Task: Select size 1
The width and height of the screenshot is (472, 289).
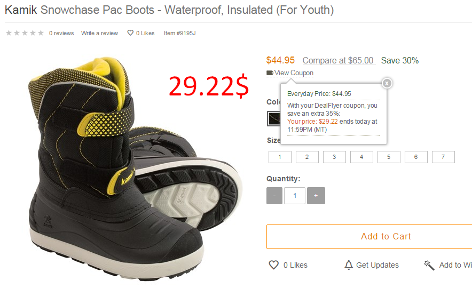Action: pos(280,157)
